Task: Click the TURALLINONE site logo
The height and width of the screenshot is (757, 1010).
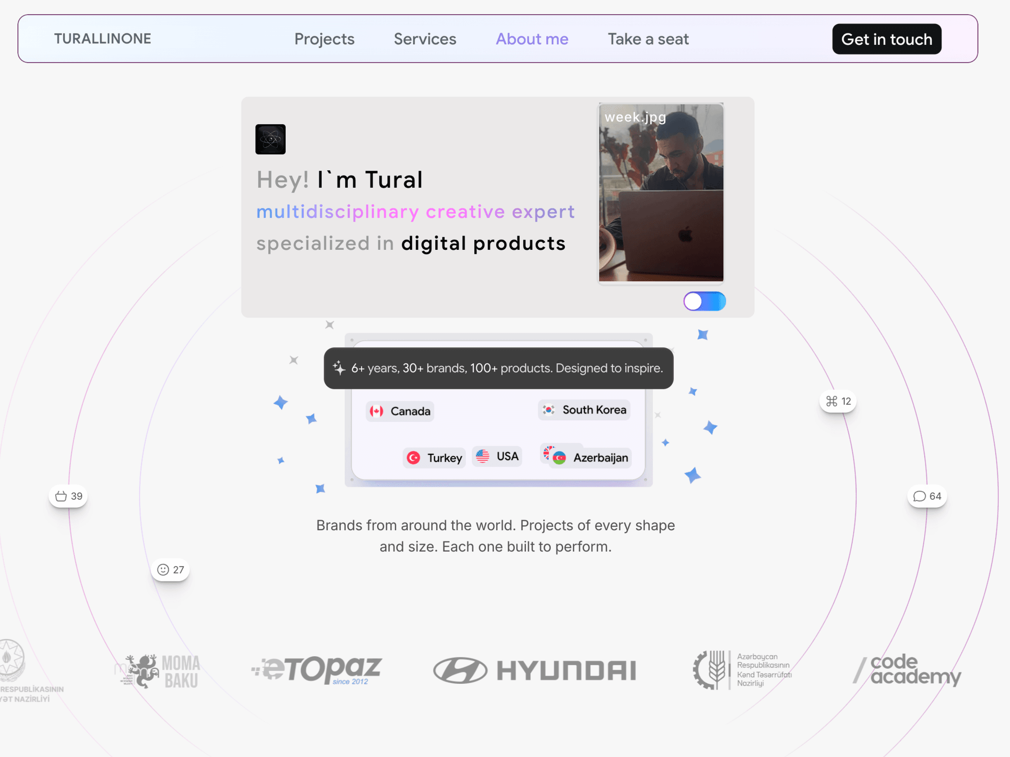Action: click(x=103, y=39)
